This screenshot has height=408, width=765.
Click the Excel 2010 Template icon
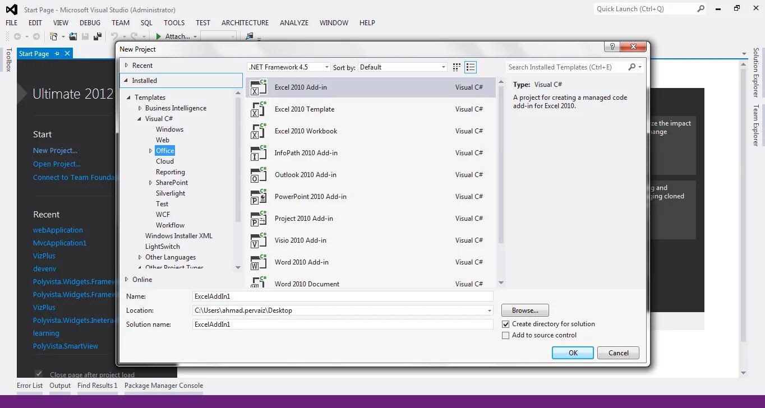[259, 109]
